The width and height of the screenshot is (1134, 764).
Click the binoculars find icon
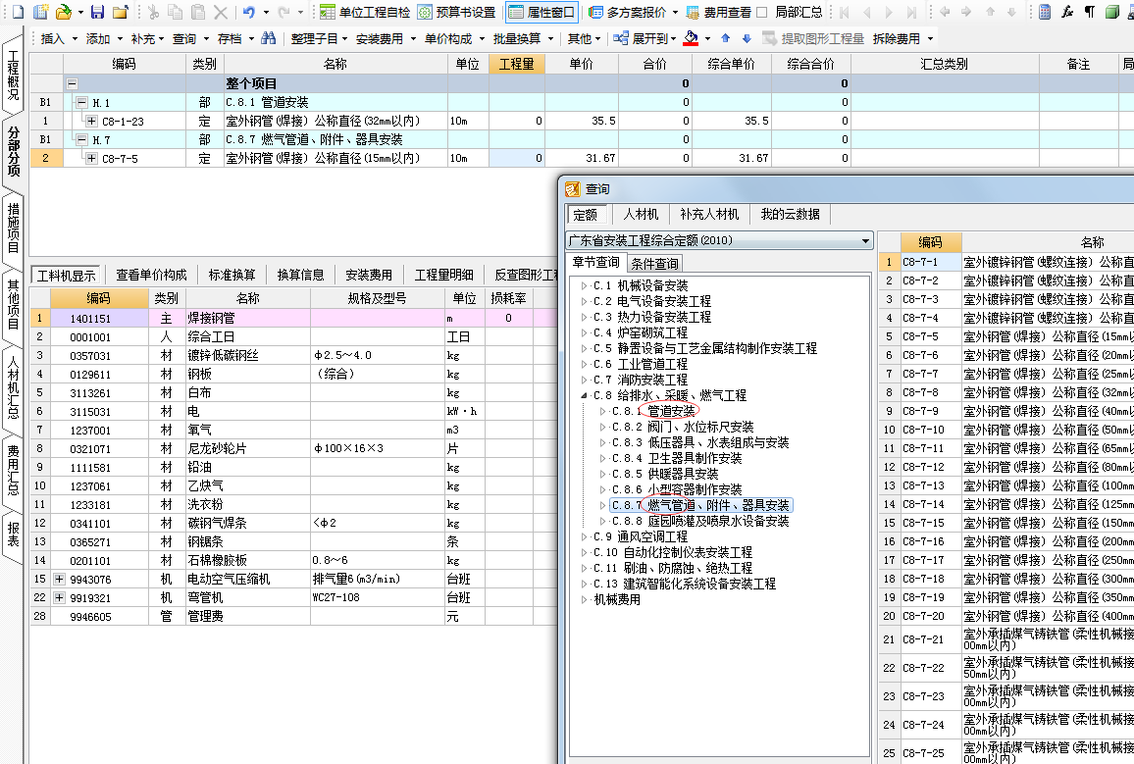point(268,38)
